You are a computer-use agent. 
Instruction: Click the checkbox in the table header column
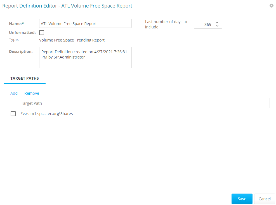[13, 103]
